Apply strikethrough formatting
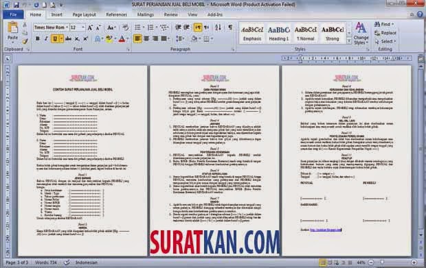 tap(68, 39)
